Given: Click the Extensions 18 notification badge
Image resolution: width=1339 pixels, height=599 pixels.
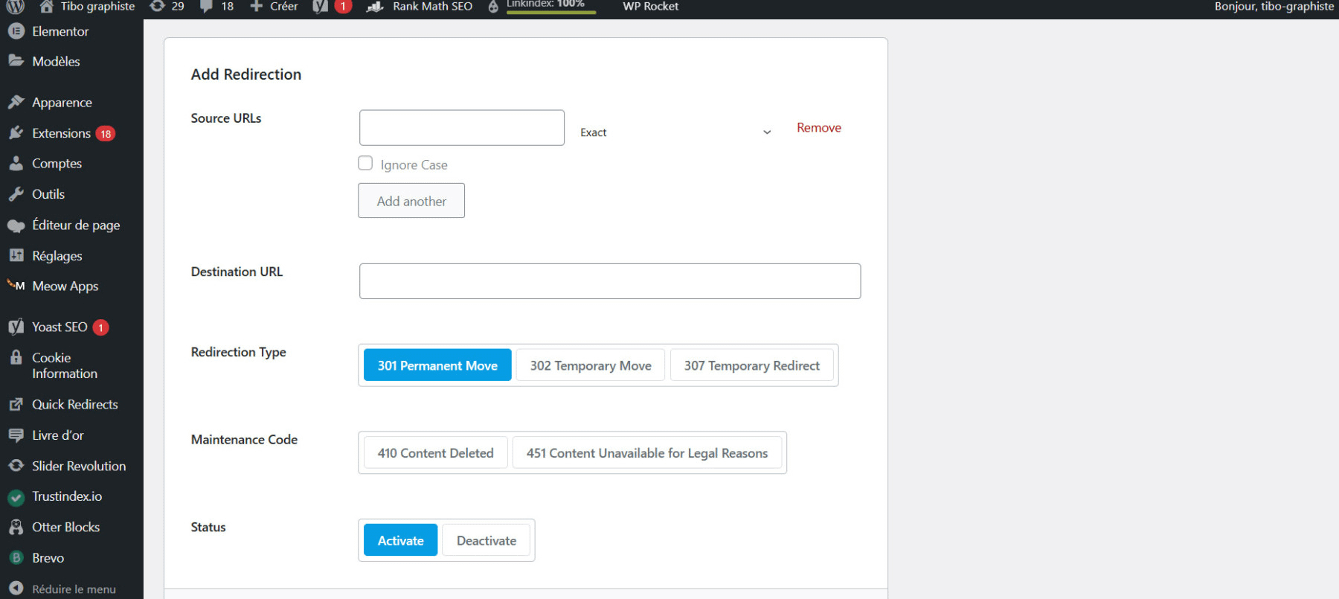Looking at the screenshot, I should click(106, 134).
